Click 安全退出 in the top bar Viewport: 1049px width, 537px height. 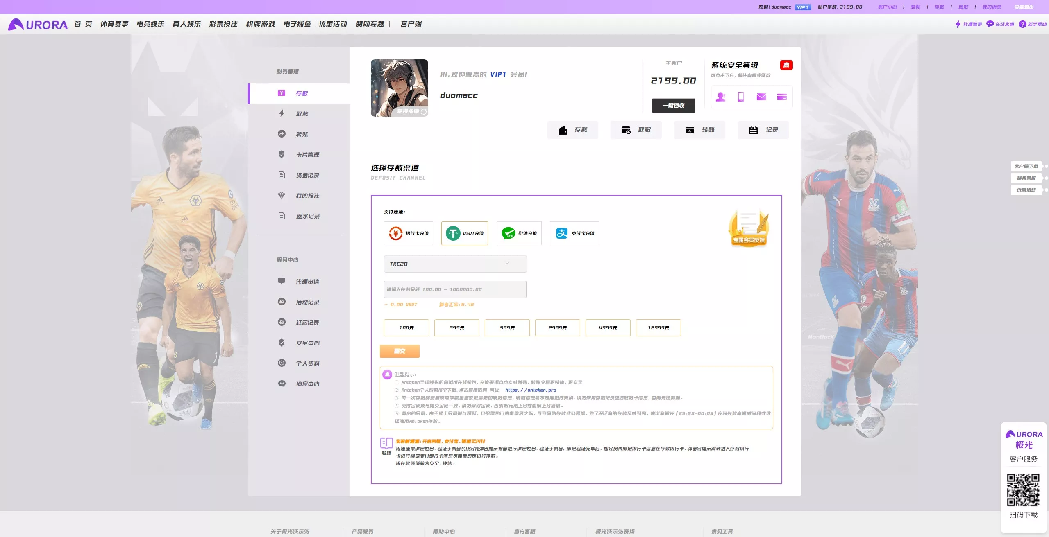coord(1024,7)
